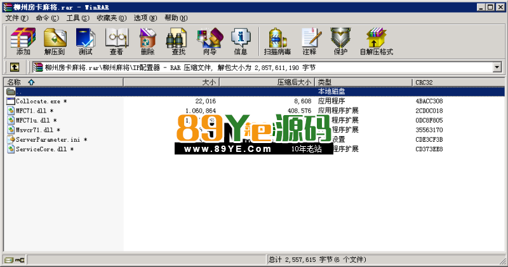
Task: Sort by Size (大小) column header
Action: (x=171, y=82)
